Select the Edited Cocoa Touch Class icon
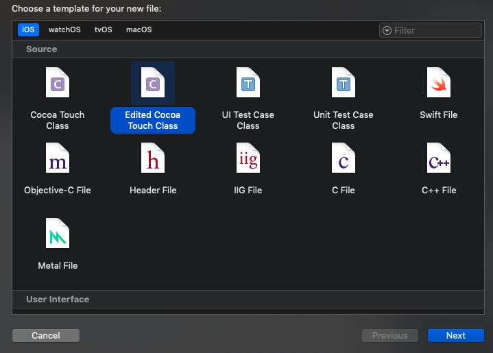The image size is (493, 353). pyautogui.click(x=153, y=82)
